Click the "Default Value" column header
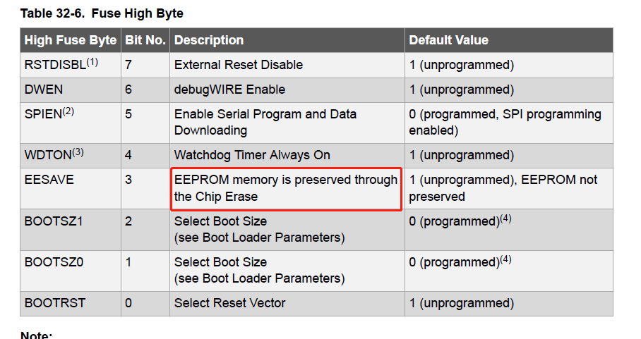641x339 pixels. (448, 40)
